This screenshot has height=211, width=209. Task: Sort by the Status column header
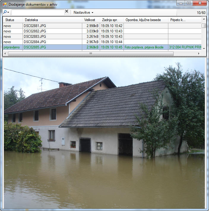tap(12, 20)
